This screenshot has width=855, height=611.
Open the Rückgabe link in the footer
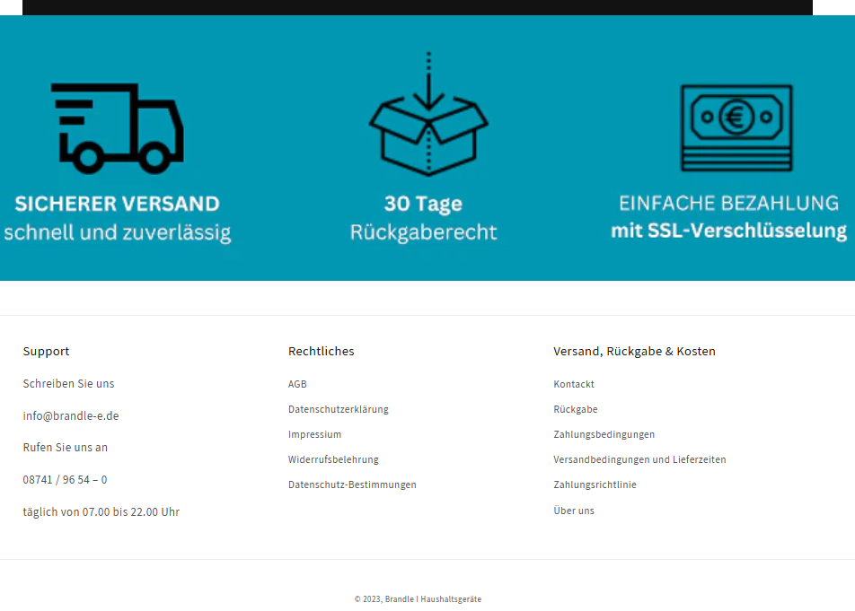576,409
